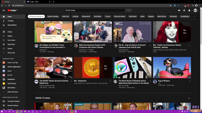Expand Show more under Library
Screen dimensions: 202x113
point(13,53)
